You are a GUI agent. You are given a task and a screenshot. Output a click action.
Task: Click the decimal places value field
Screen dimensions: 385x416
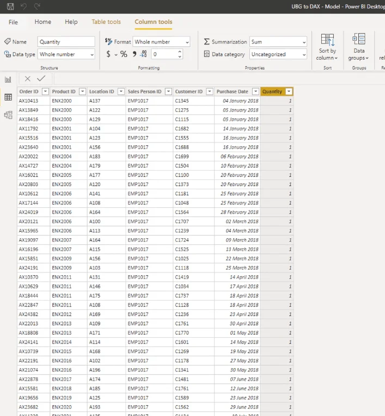tap(164, 54)
